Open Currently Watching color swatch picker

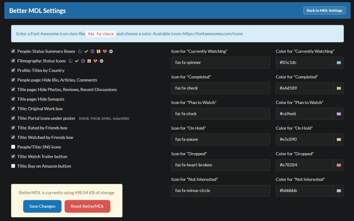[x=339, y=63]
